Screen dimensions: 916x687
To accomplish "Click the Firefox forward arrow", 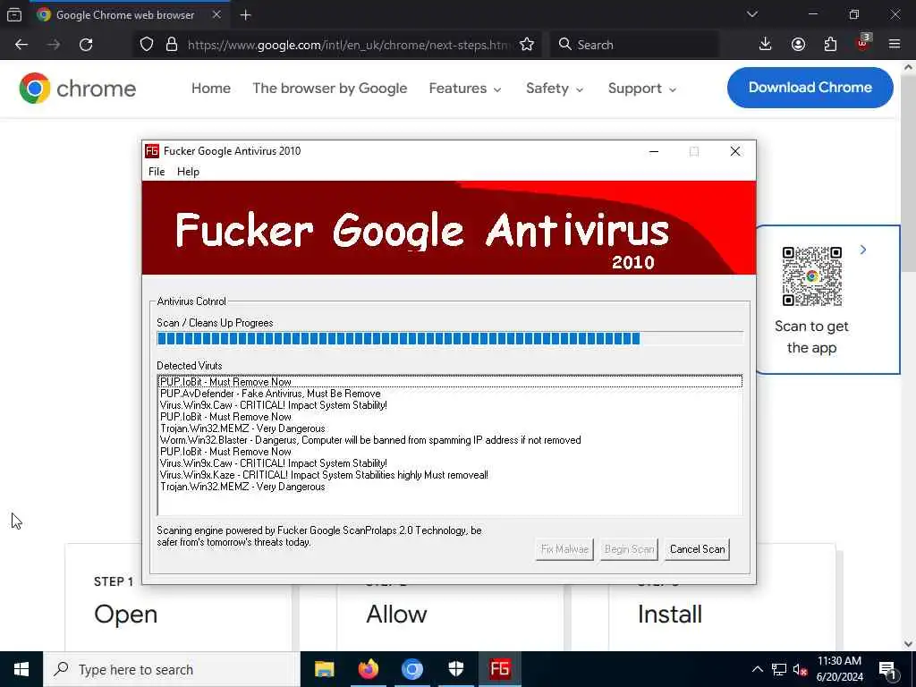I will [x=54, y=45].
